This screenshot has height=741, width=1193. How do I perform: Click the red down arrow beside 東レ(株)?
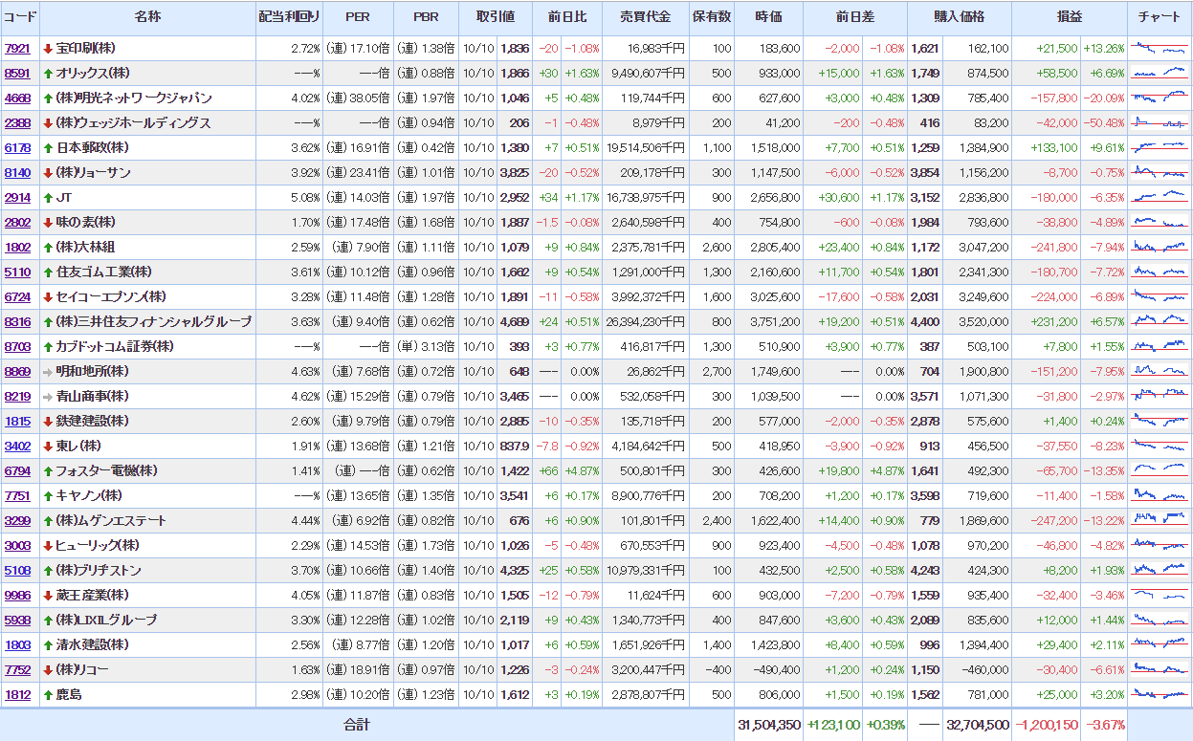click(x=48, y=447)
